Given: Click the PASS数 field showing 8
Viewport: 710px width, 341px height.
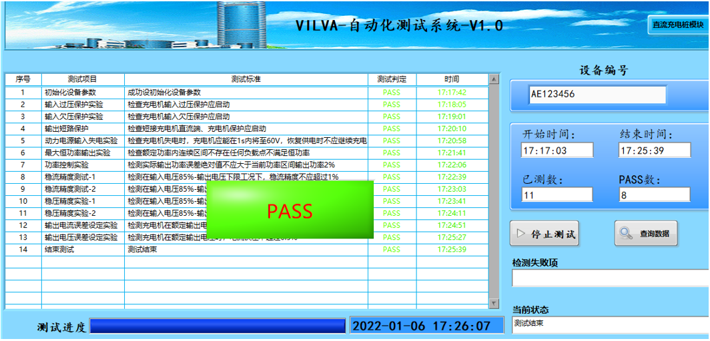Looking at the screenshot, I should 654,194.
